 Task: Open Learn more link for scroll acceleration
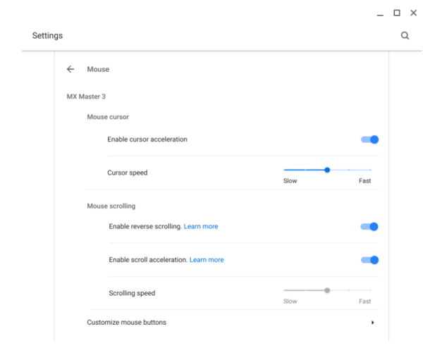point(207,260)
